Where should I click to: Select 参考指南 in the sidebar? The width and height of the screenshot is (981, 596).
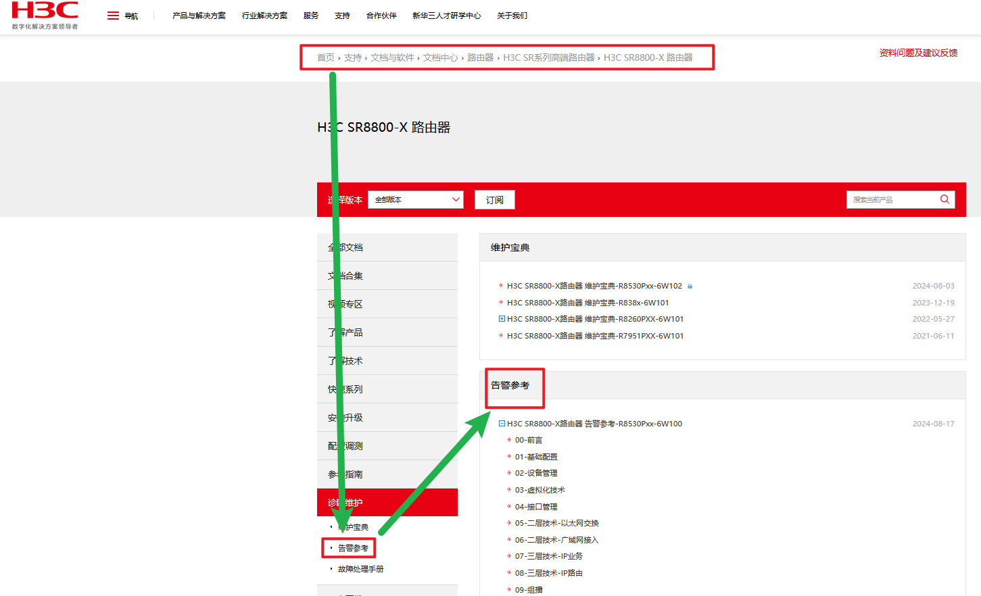pos(387,474)
